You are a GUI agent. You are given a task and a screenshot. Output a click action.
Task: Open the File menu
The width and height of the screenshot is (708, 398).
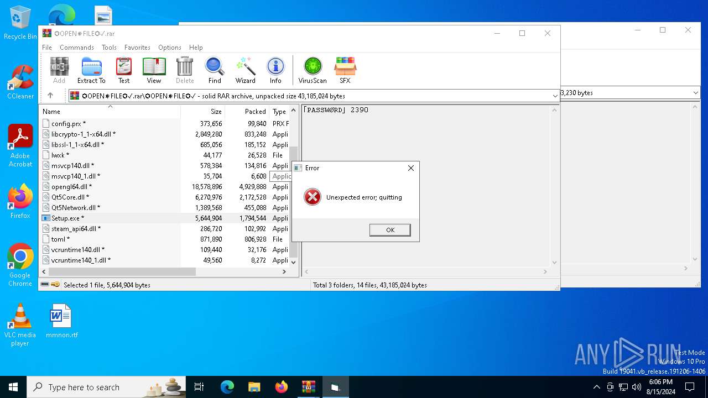[x=47, y=48]
